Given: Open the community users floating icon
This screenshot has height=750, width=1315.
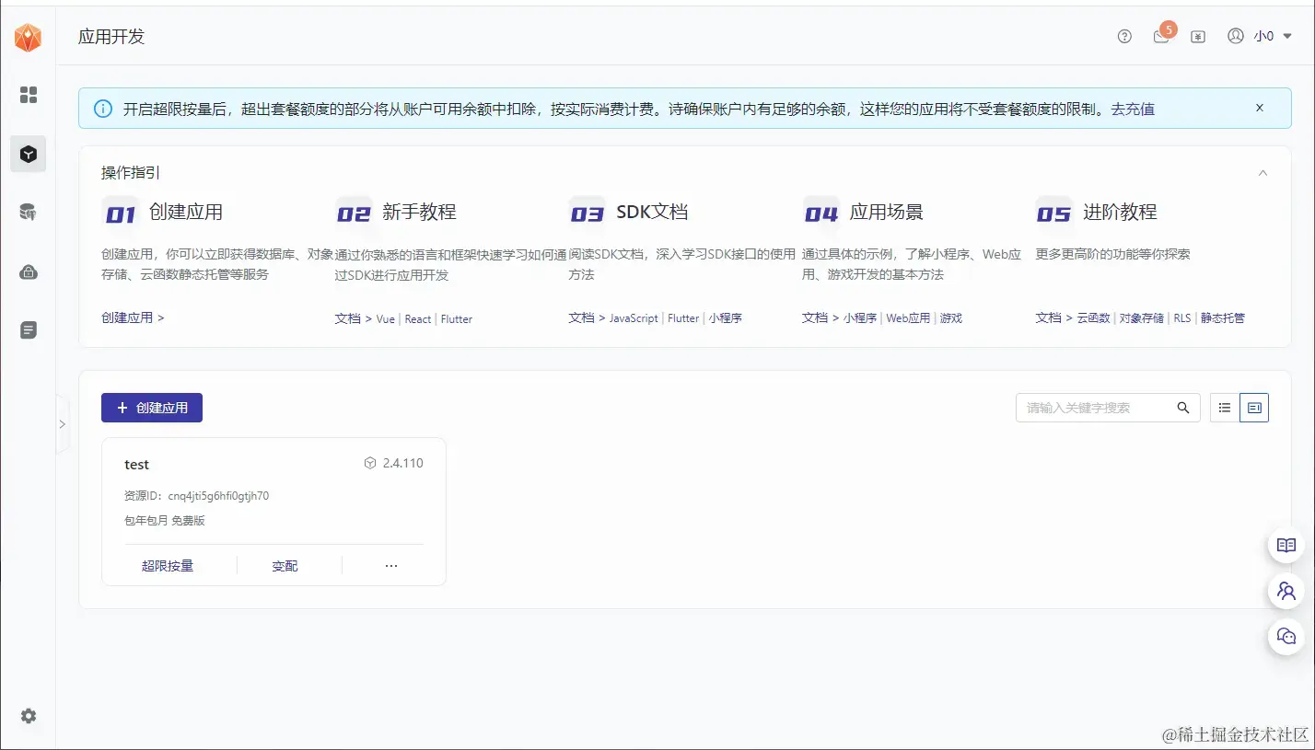Looking at the screenshot, I should pyautogui.click(x=1286, y=591).
